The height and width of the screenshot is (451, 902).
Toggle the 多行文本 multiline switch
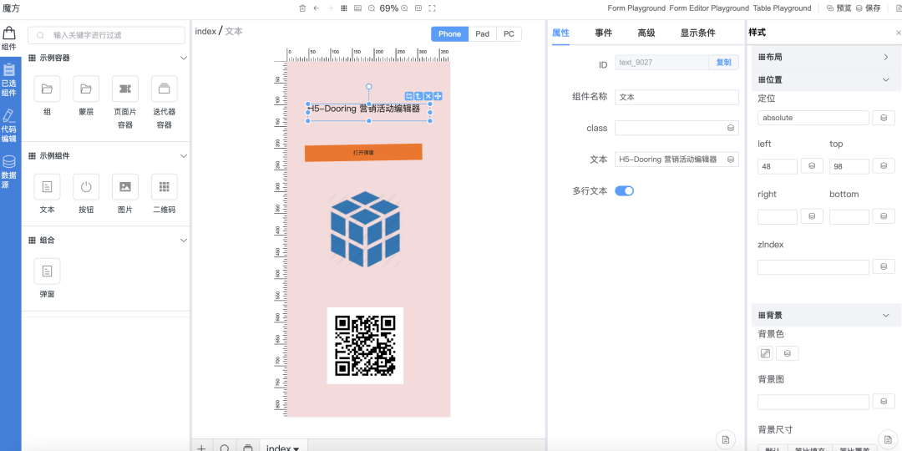[624, 191]
